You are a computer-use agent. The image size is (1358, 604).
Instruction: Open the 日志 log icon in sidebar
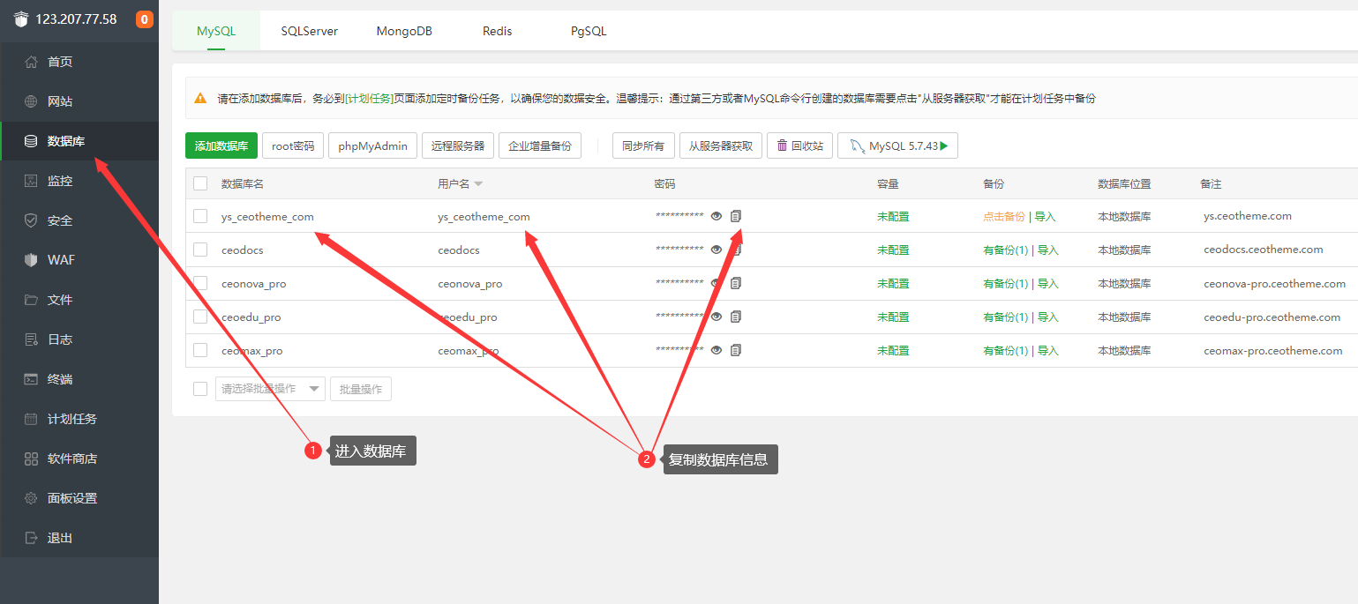tap(32, 339)
